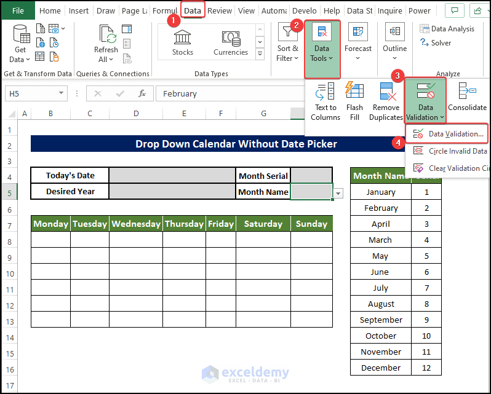Switch to the Home tab
Screen dimensions: 491x394
click(50, 10)
